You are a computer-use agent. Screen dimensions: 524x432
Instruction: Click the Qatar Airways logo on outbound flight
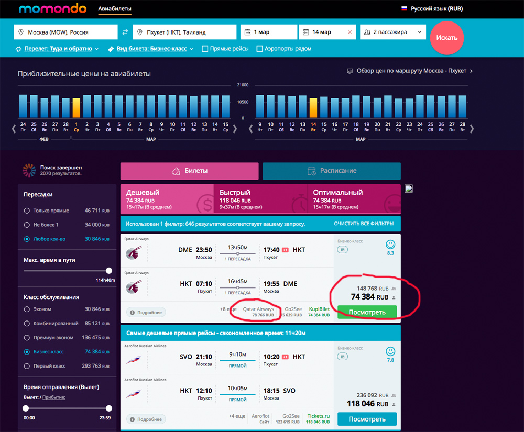pyautogui.click(x=134, y=253)
